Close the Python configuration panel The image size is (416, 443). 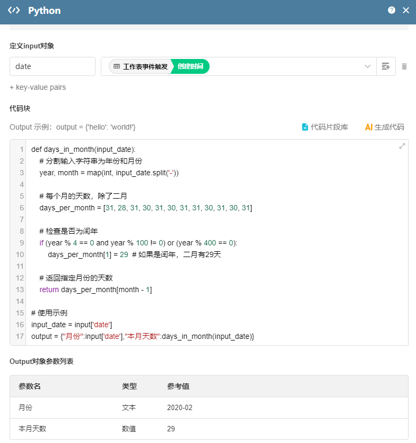tap(405, 10)
